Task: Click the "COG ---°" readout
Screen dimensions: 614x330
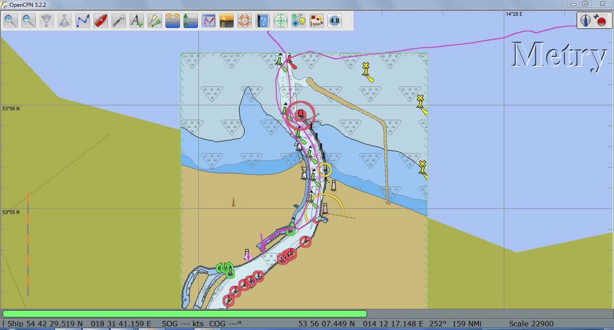Action: click(225, 324)
